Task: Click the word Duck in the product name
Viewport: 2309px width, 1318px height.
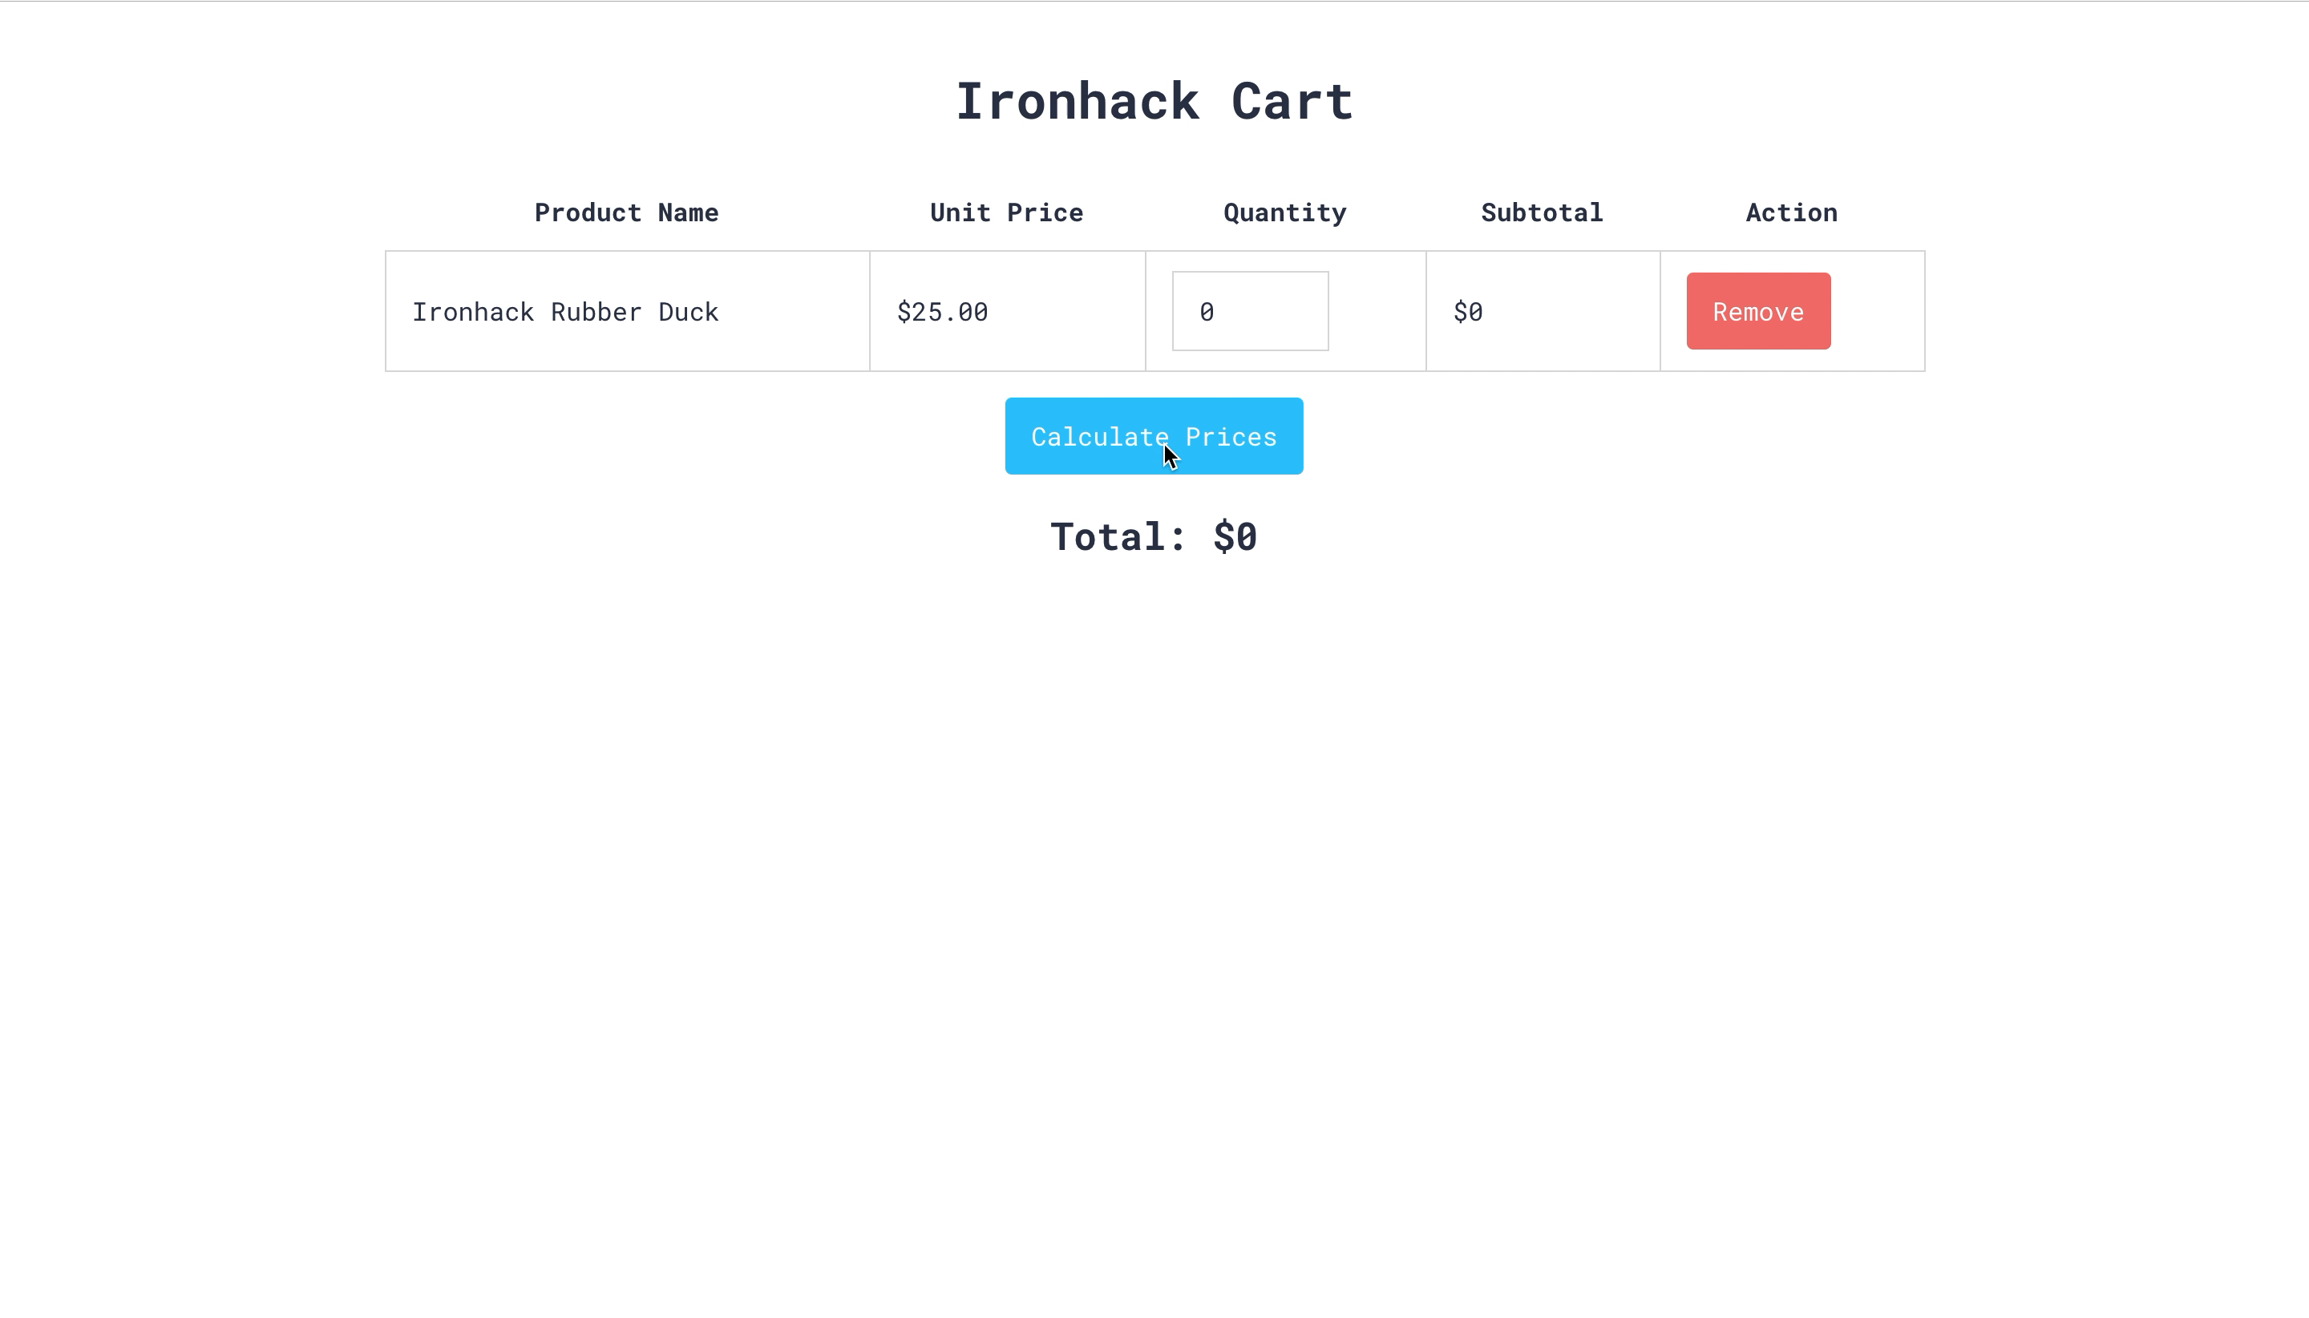Action: tap(688, 313)
